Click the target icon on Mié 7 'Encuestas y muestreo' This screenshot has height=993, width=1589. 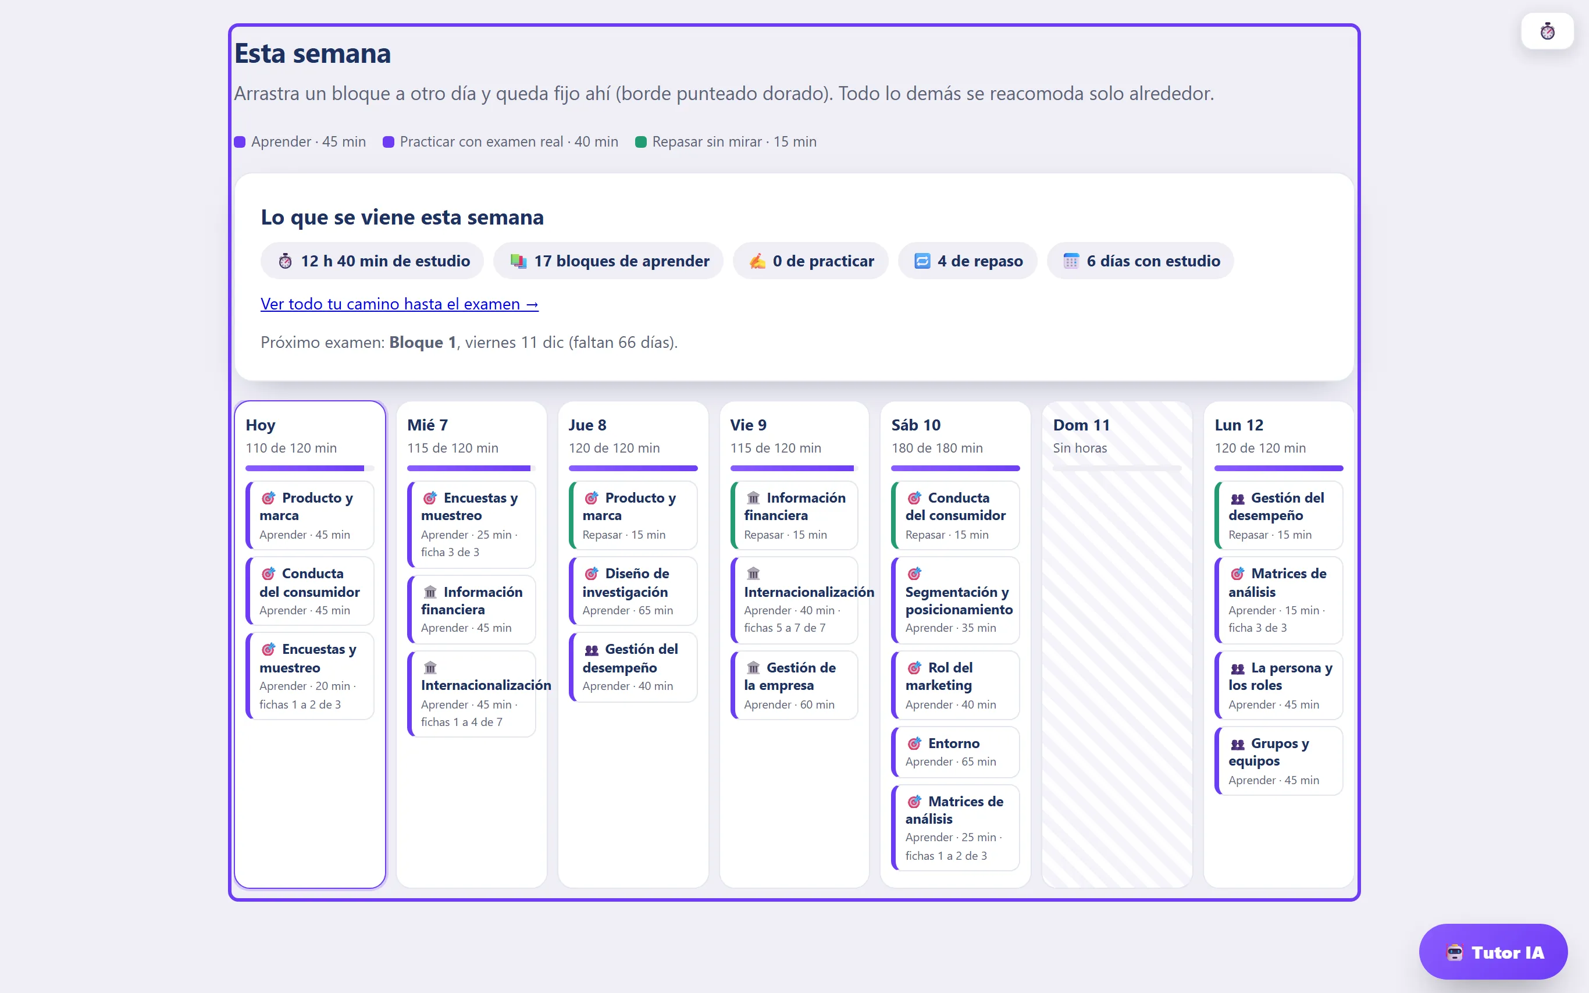coord(430,499)
